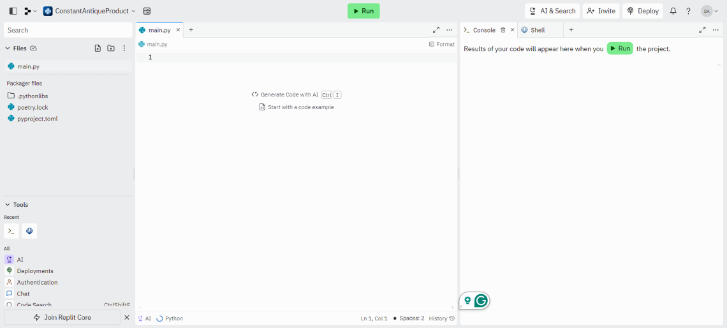Open AI & Search
Viewport: 727px width, 328px height.
[552, 11]
